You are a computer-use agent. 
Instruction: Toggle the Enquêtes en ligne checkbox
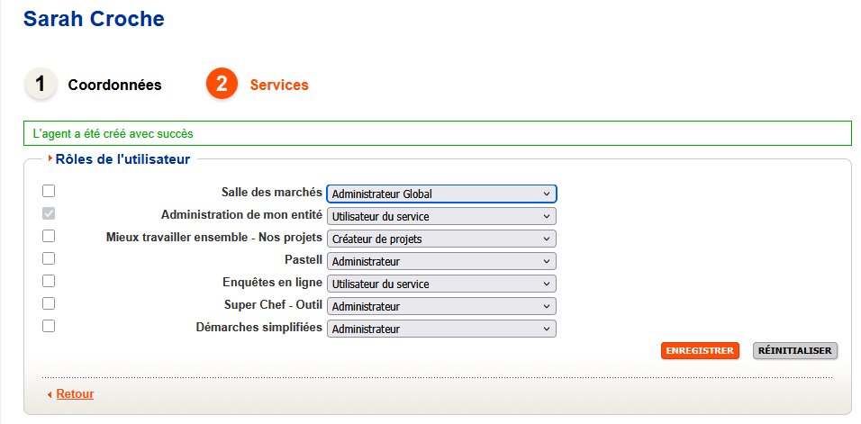tap(49, 281)
